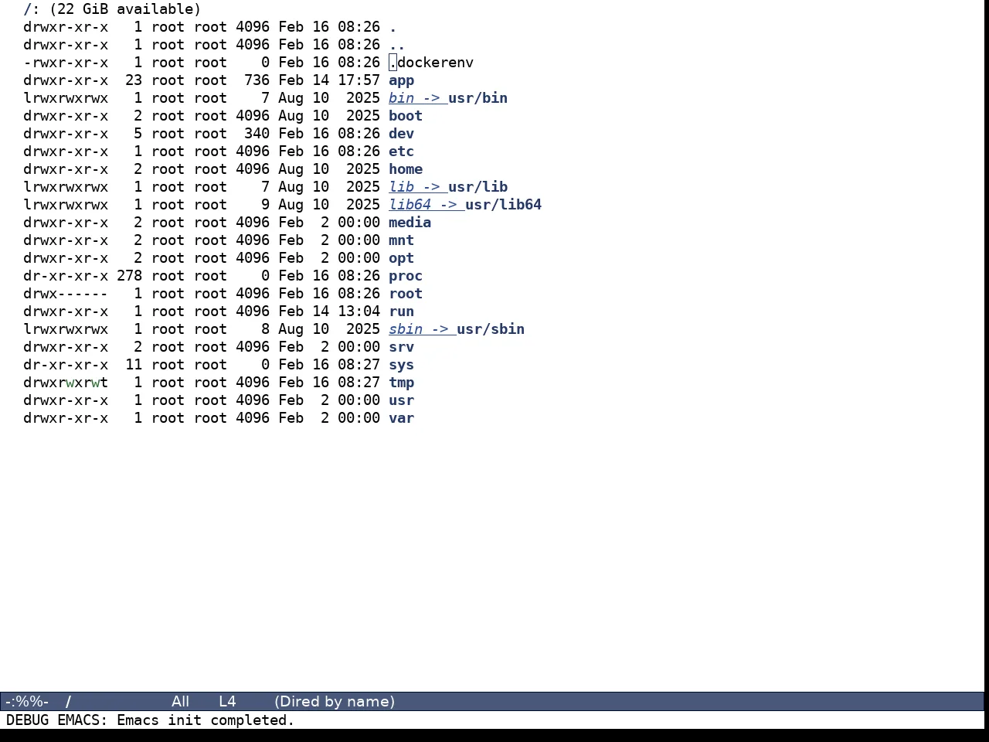Viewport: 989px width, 742px height.
Task: Open the usr directory
Action: pos(401,400)
